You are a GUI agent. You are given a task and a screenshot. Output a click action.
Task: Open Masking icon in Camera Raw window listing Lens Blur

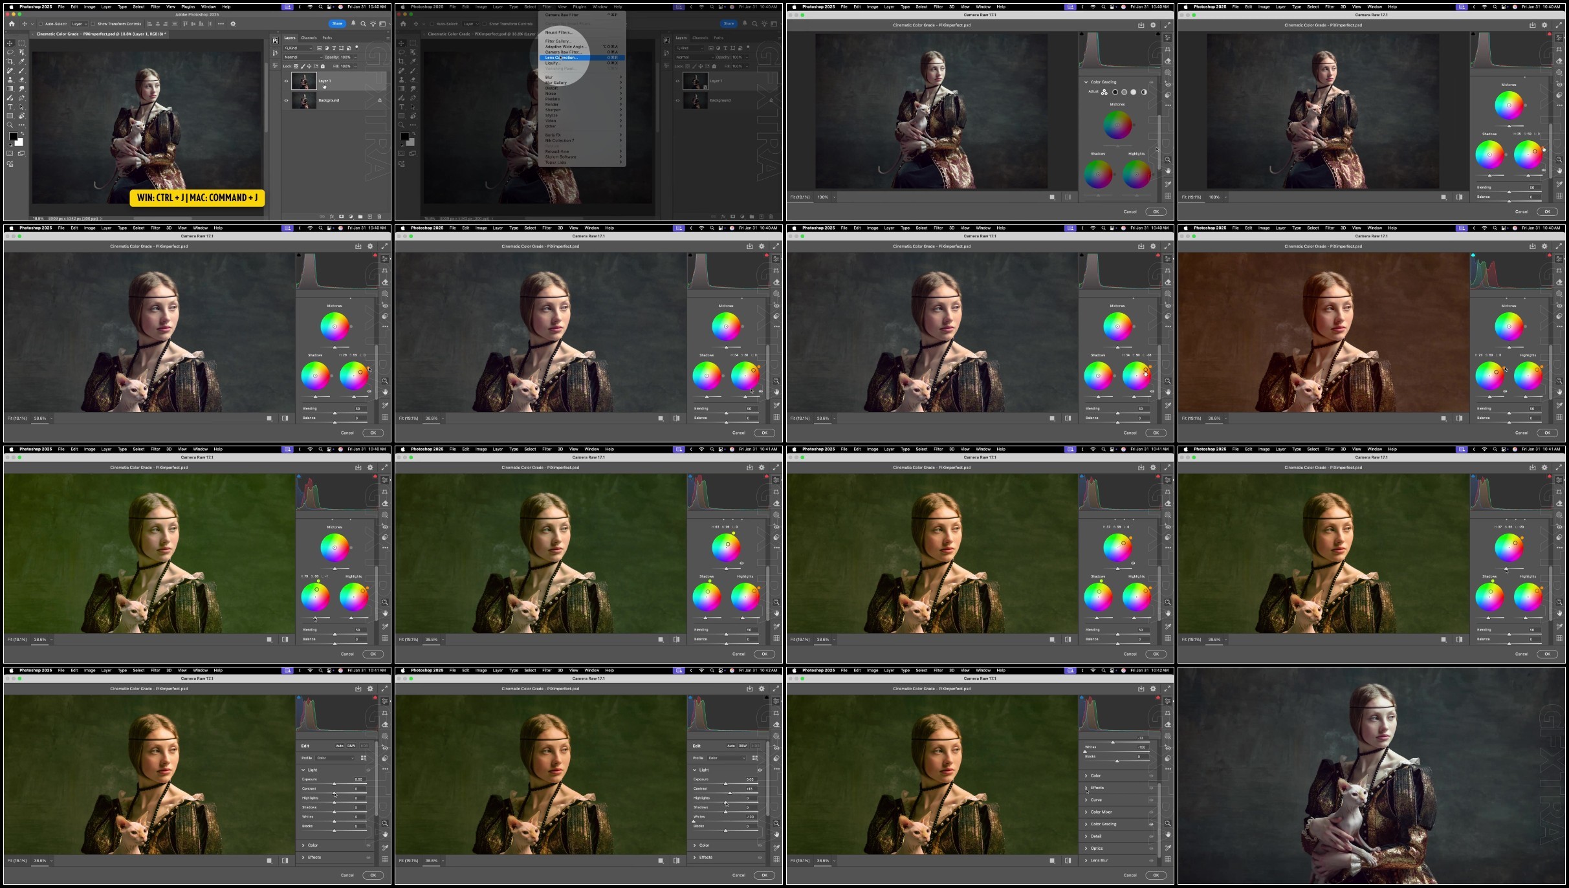[1168, 736]
